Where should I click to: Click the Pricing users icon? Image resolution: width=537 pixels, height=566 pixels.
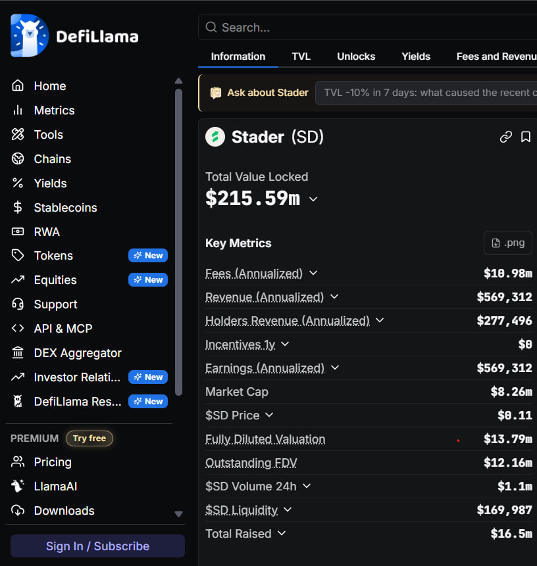(18, 461)
